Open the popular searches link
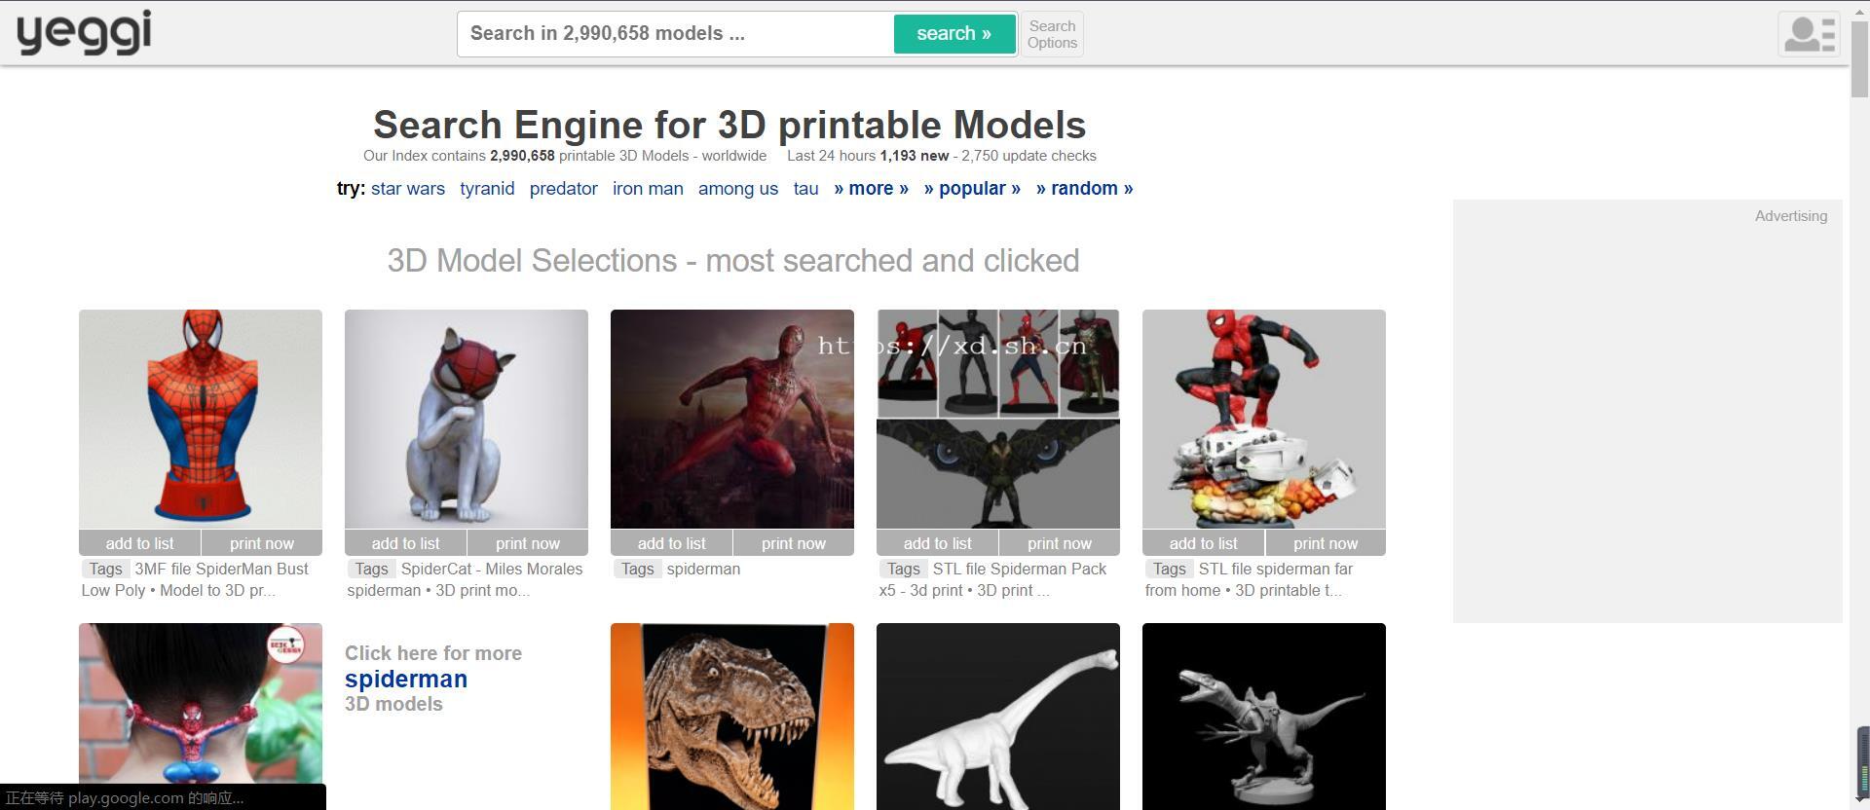Image resolution: width=1870 pixels, height=810 pixels. (972, 189)
